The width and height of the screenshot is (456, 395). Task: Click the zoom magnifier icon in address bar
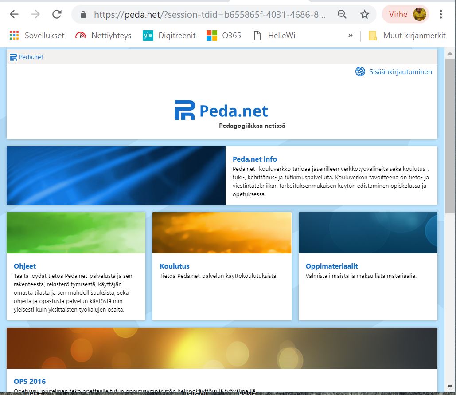click(342, 14)
